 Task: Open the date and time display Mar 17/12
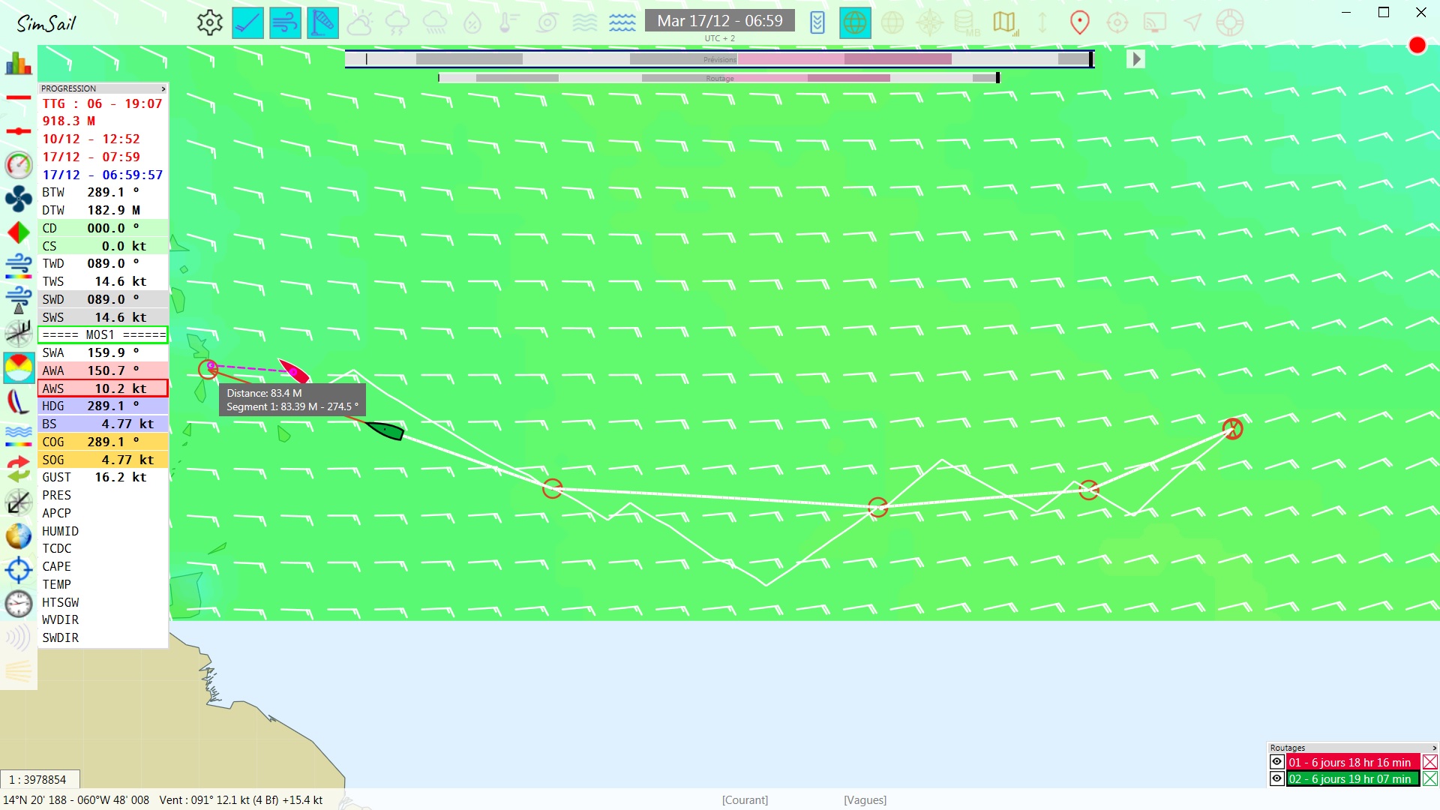719,21
